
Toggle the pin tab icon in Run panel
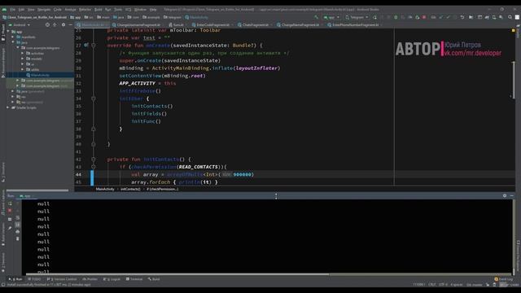click(10, 228)
